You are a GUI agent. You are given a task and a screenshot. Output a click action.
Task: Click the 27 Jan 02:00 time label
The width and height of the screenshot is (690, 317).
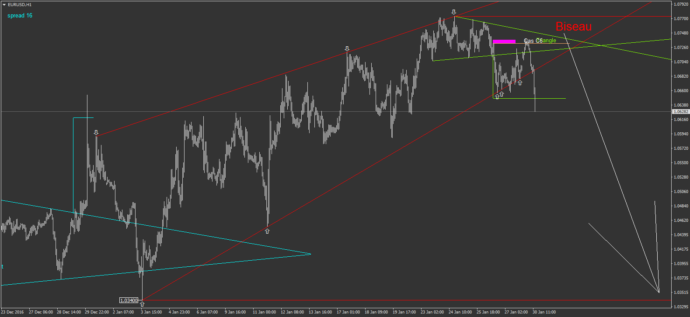516,312
